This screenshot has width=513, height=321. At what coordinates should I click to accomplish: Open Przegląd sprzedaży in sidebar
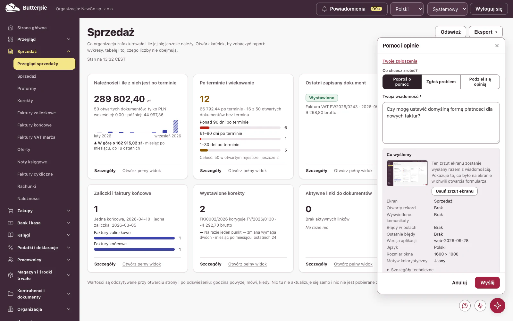pos(44,64)
